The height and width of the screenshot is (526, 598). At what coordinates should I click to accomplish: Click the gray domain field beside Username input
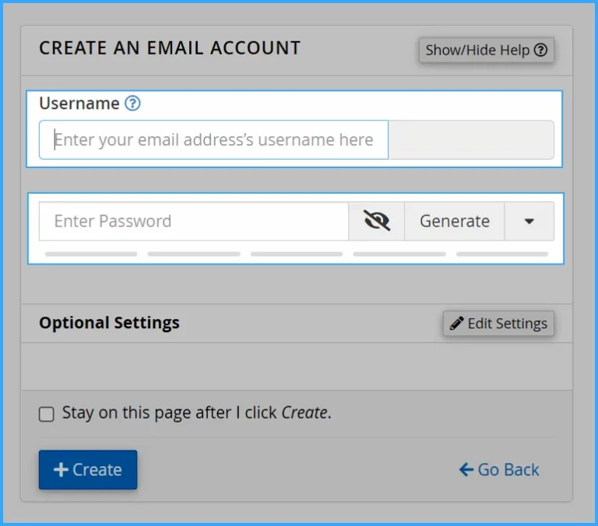point(471,140)
